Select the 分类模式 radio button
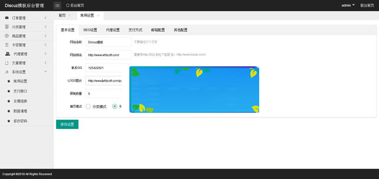379x179 pixels. (x=88, y=106)
